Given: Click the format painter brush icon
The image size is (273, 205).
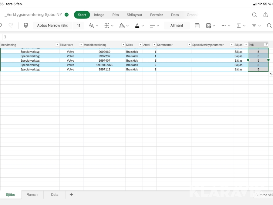Looking at the screenshot, I should (26, 26).
